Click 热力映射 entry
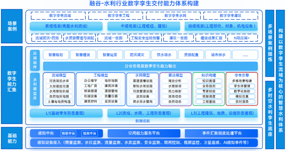The width and height of the screenshot is (286, 151). 175,91
